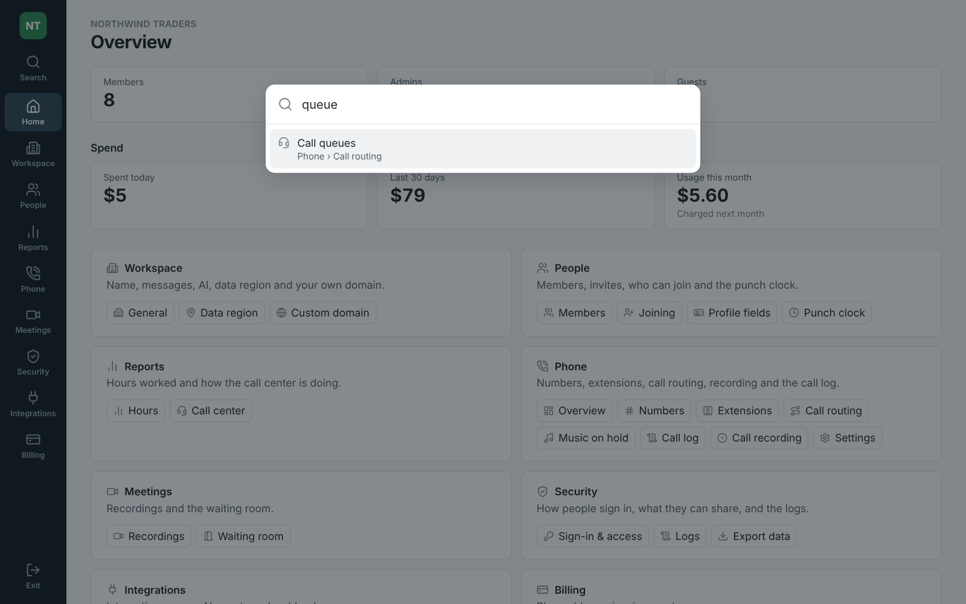Click the Usage this month $5.60 value
The image size is (966, 604).
tap(703, 195)
